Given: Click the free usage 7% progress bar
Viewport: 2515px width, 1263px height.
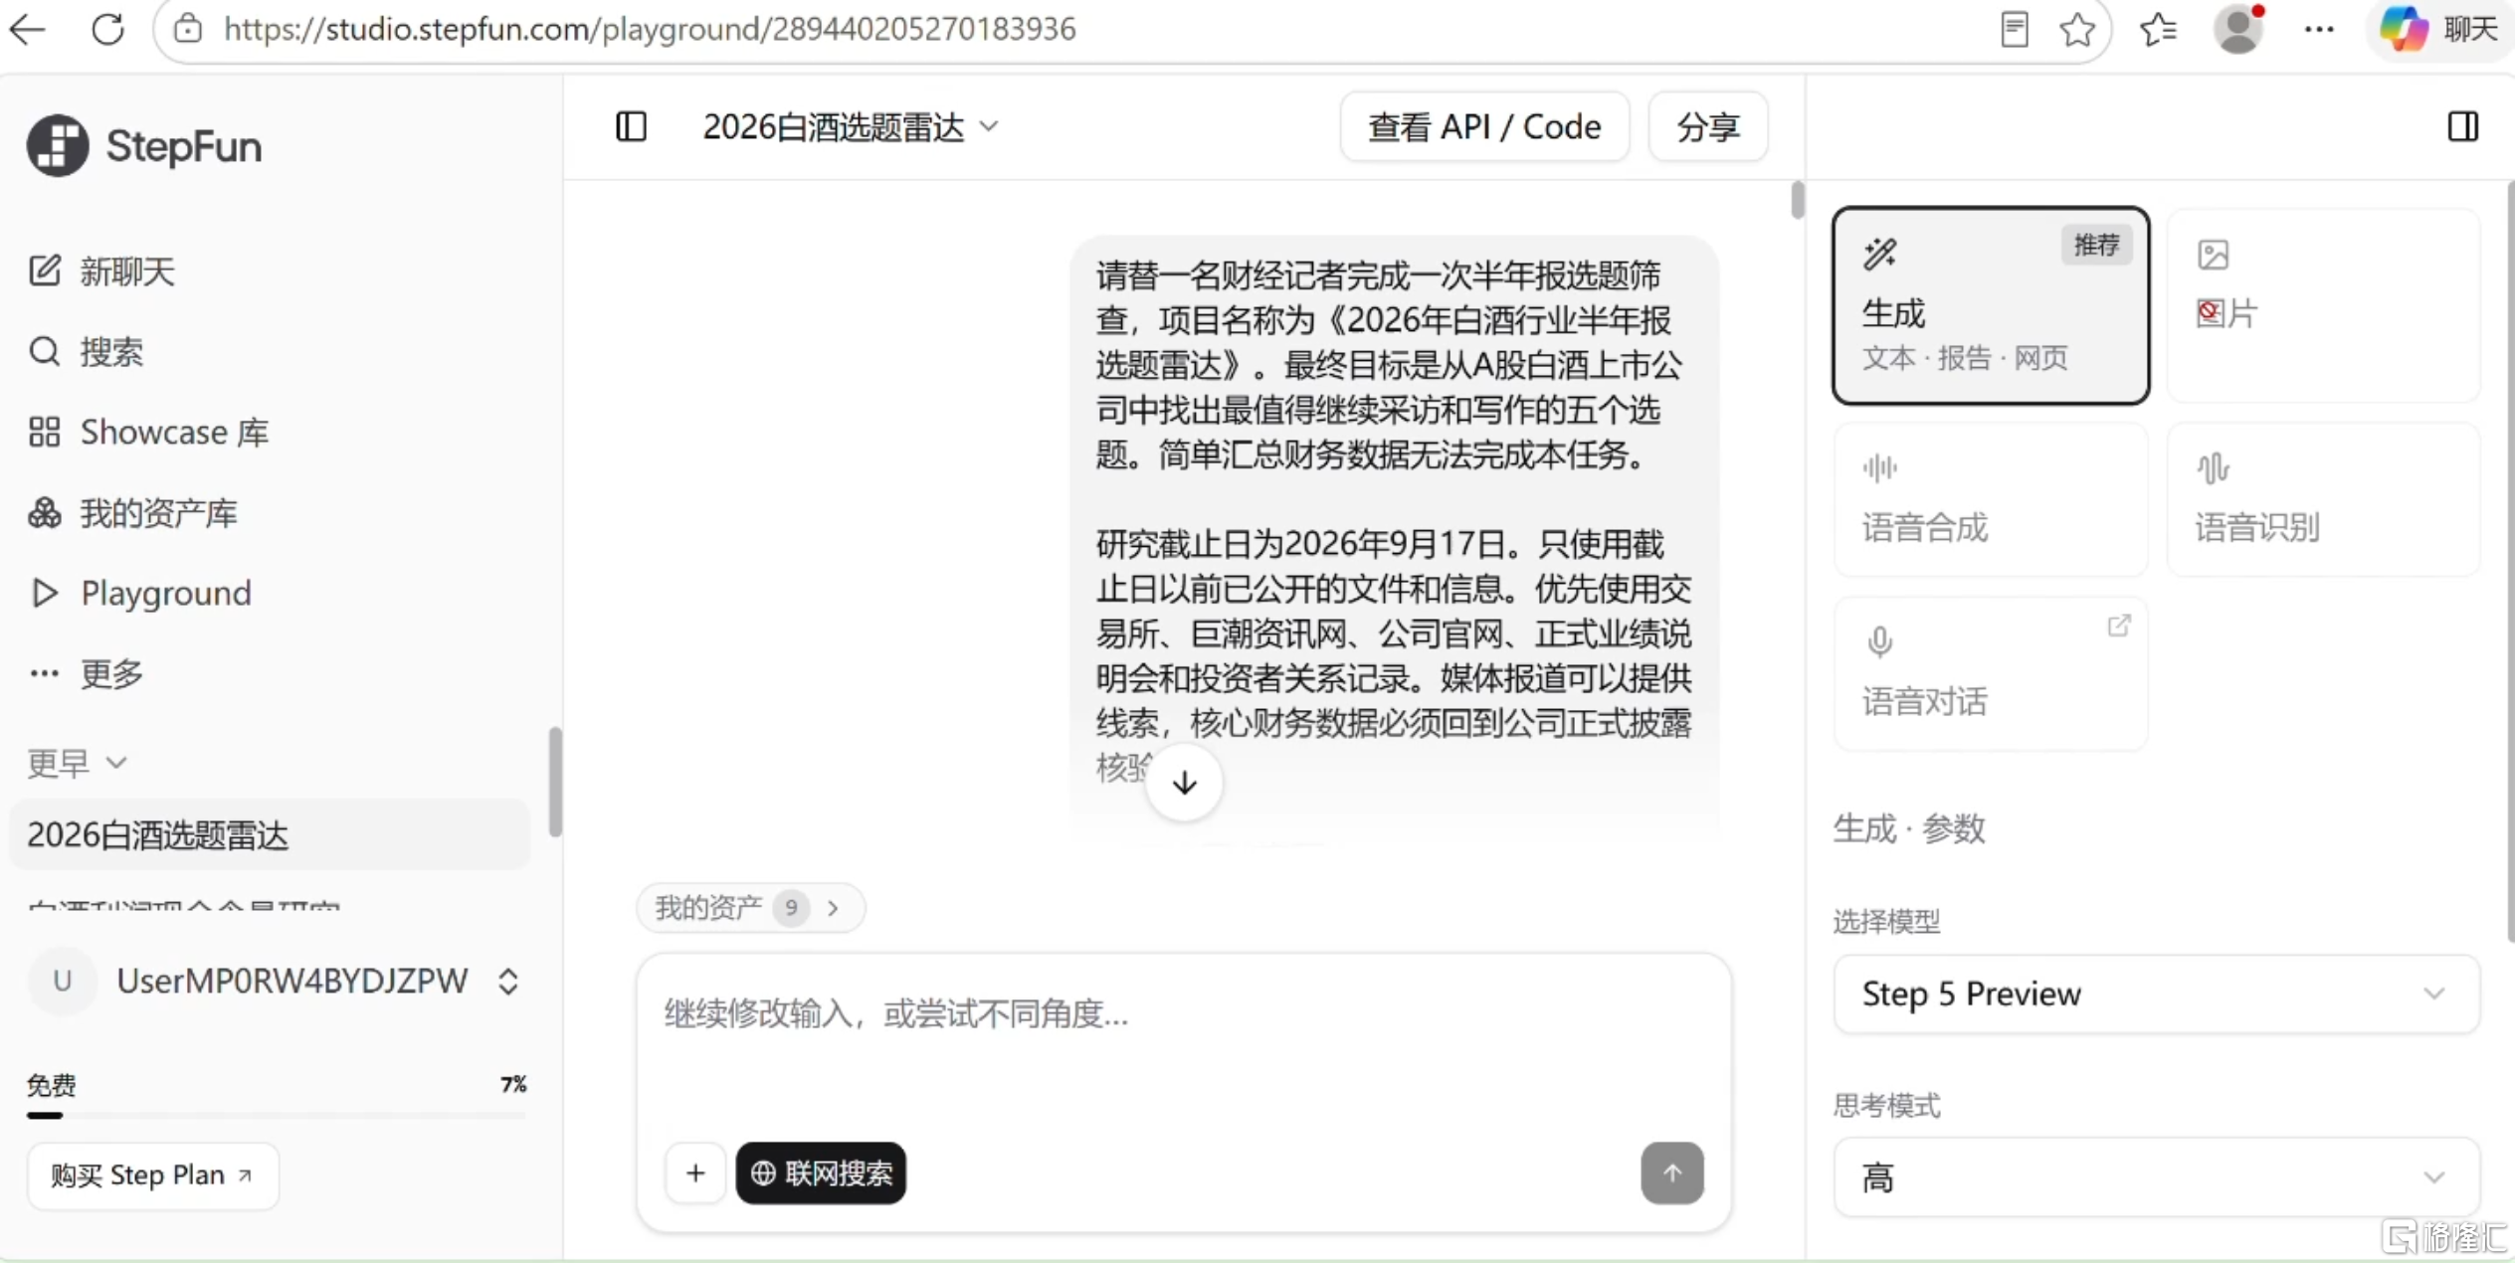Looking at the screenshot, I should (x=276, y=1115).
